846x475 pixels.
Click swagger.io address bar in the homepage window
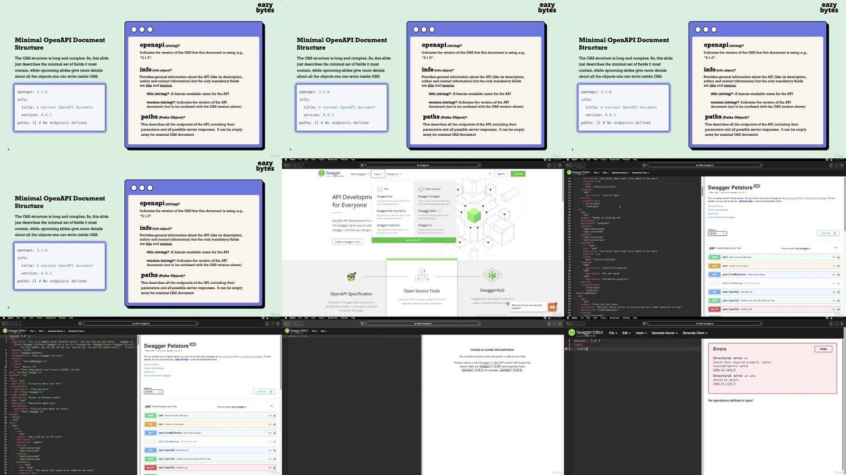[x=423, y=165]
